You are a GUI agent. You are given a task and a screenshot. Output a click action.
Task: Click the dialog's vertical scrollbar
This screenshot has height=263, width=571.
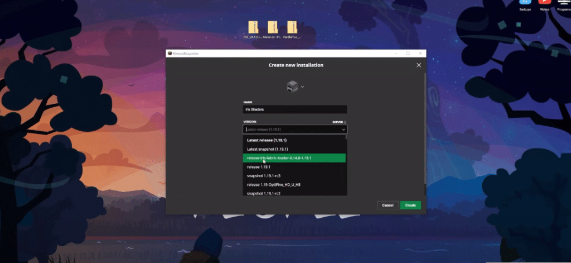424,128
